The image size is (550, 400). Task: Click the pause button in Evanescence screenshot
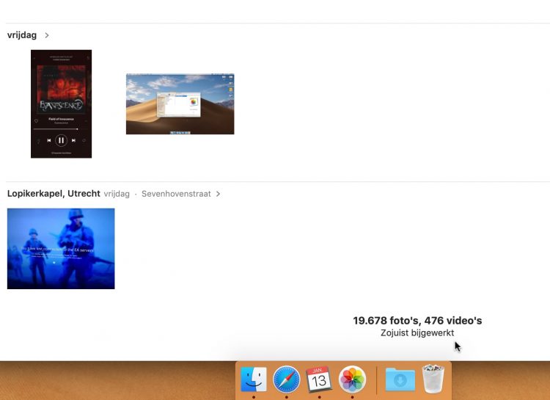tap(62, 140)
